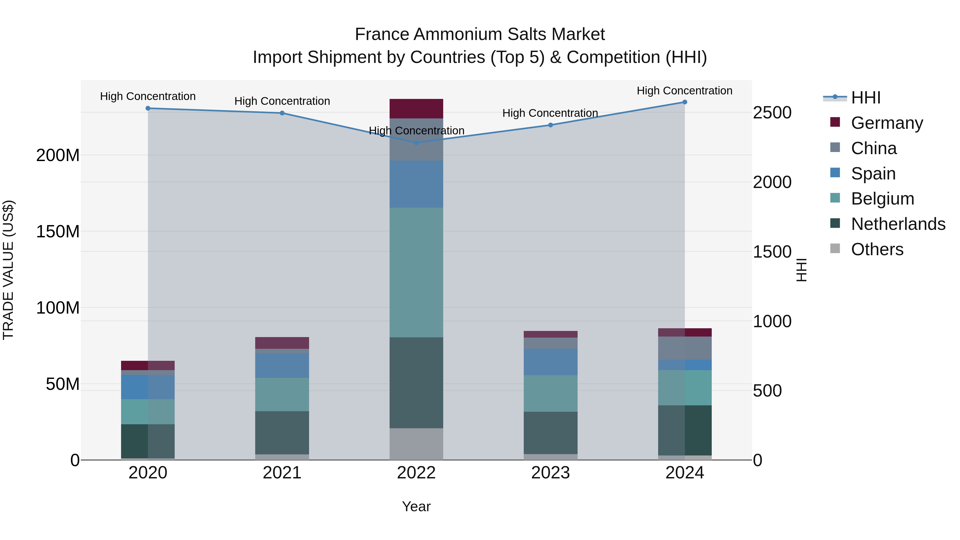
Task: Click High Concentration label above 2020
Action: coord(148,96)
